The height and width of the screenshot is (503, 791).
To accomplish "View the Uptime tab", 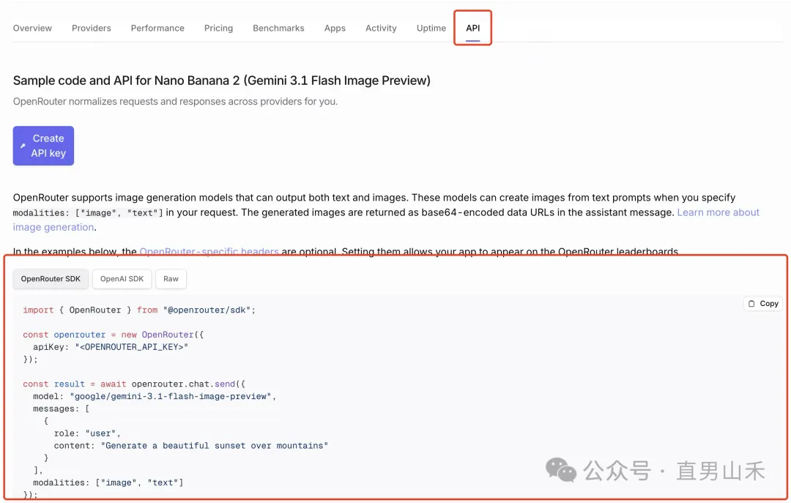I will pyautogui.click(x=431, y=29).
